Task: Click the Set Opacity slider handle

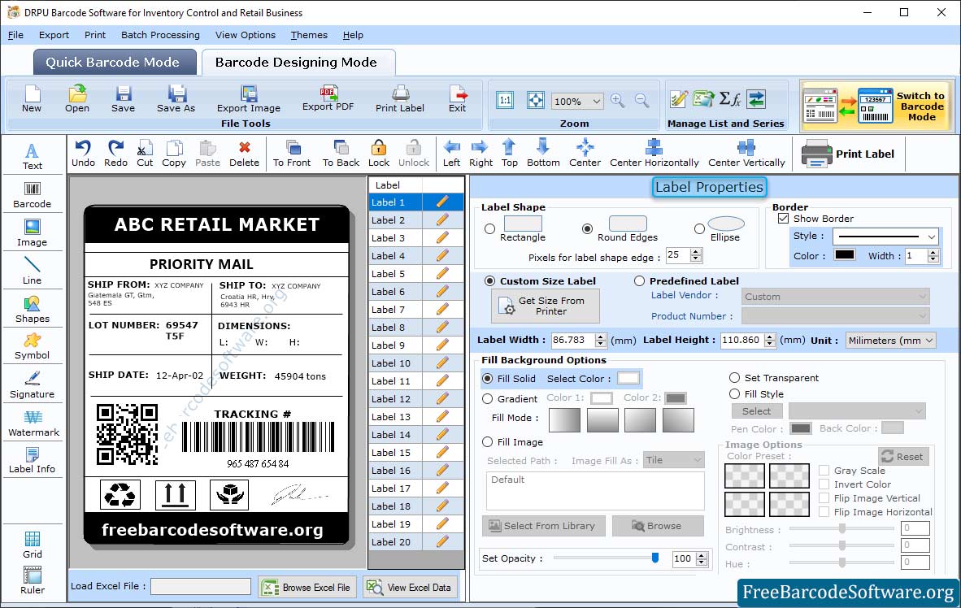Action: [x=655, y=557]
